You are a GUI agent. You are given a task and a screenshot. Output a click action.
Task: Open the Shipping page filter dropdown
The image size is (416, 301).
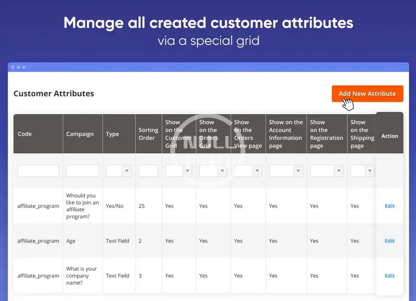[x=362, y=171]
